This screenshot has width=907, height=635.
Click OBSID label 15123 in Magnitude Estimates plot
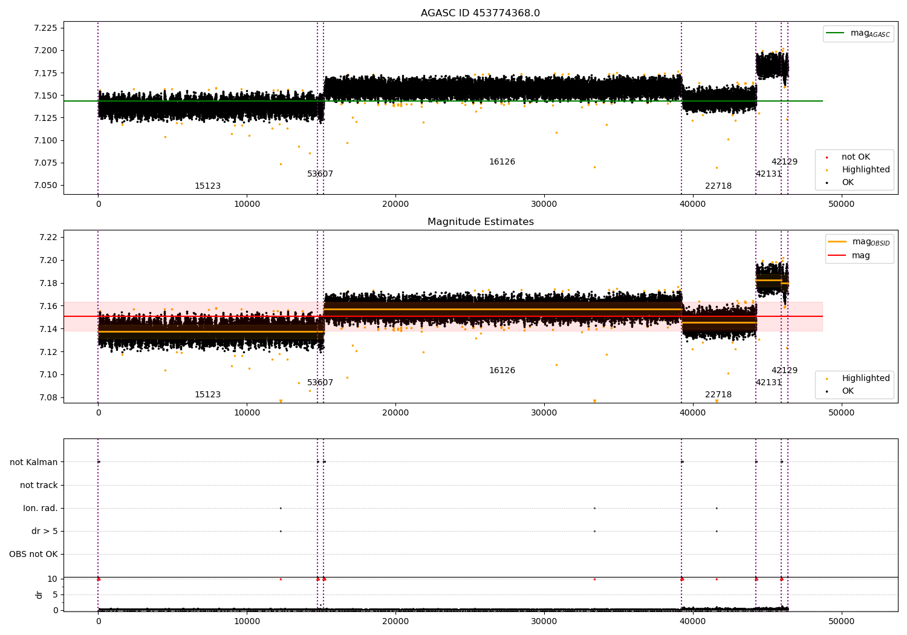click(x=207, y=395)
